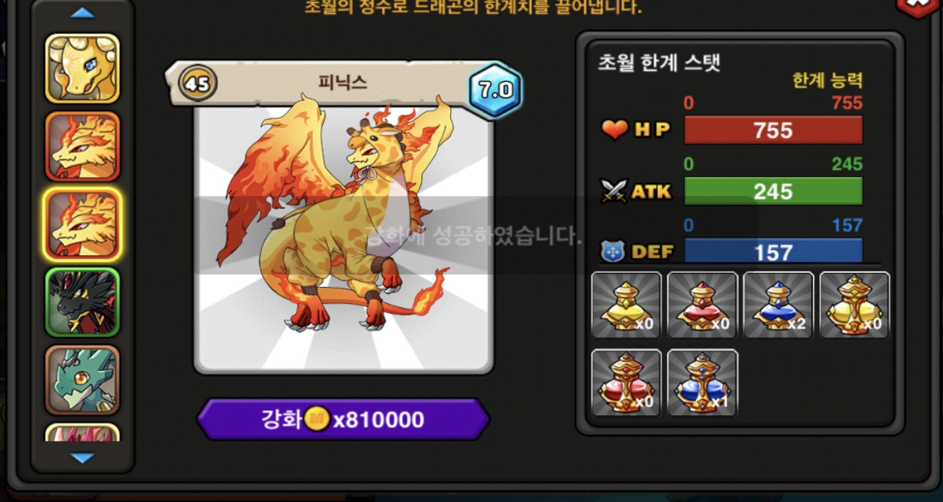Click the up arrow above dragon list

[82, 13]
